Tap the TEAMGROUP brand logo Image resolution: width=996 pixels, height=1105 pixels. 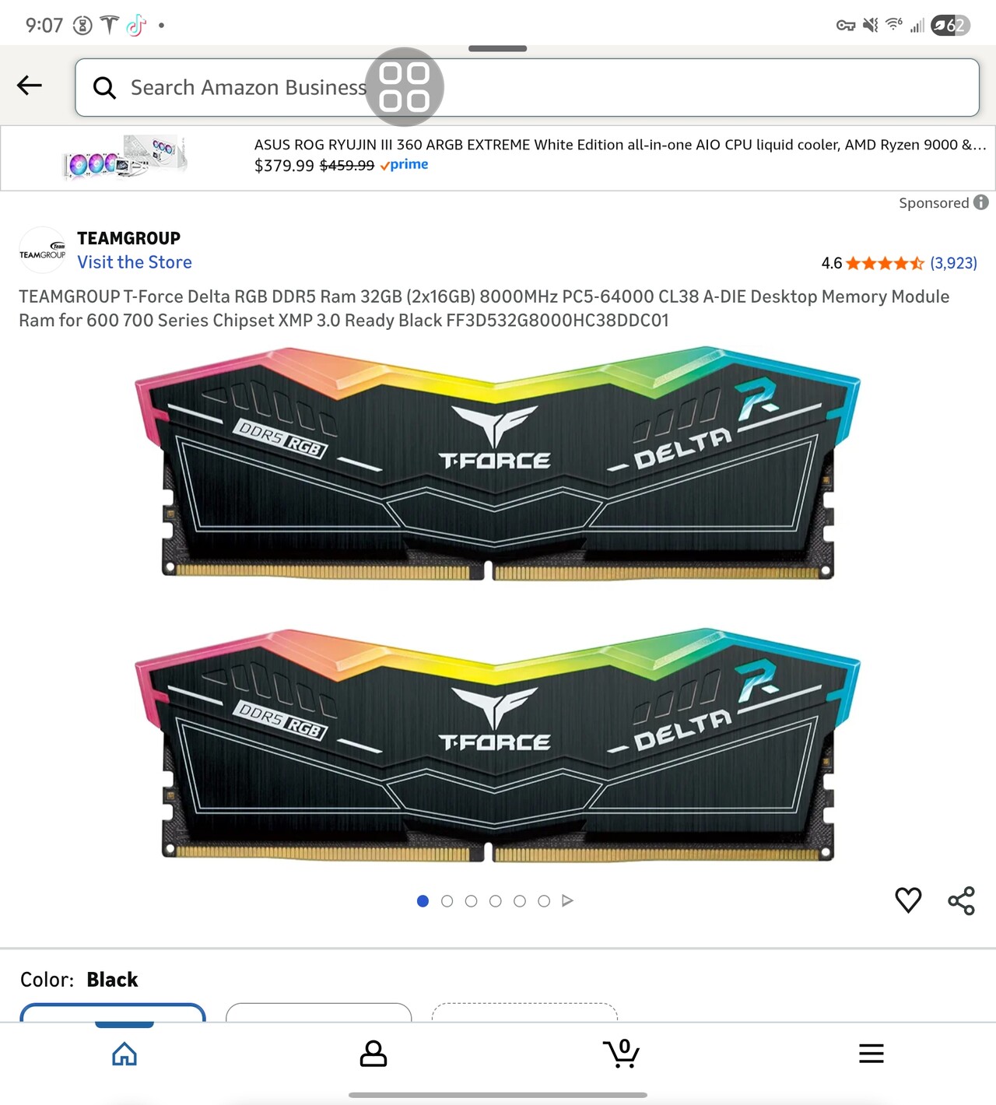click(x=42, y=250)
